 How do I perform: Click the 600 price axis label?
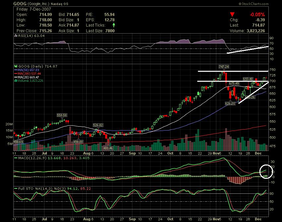(272, 107)
